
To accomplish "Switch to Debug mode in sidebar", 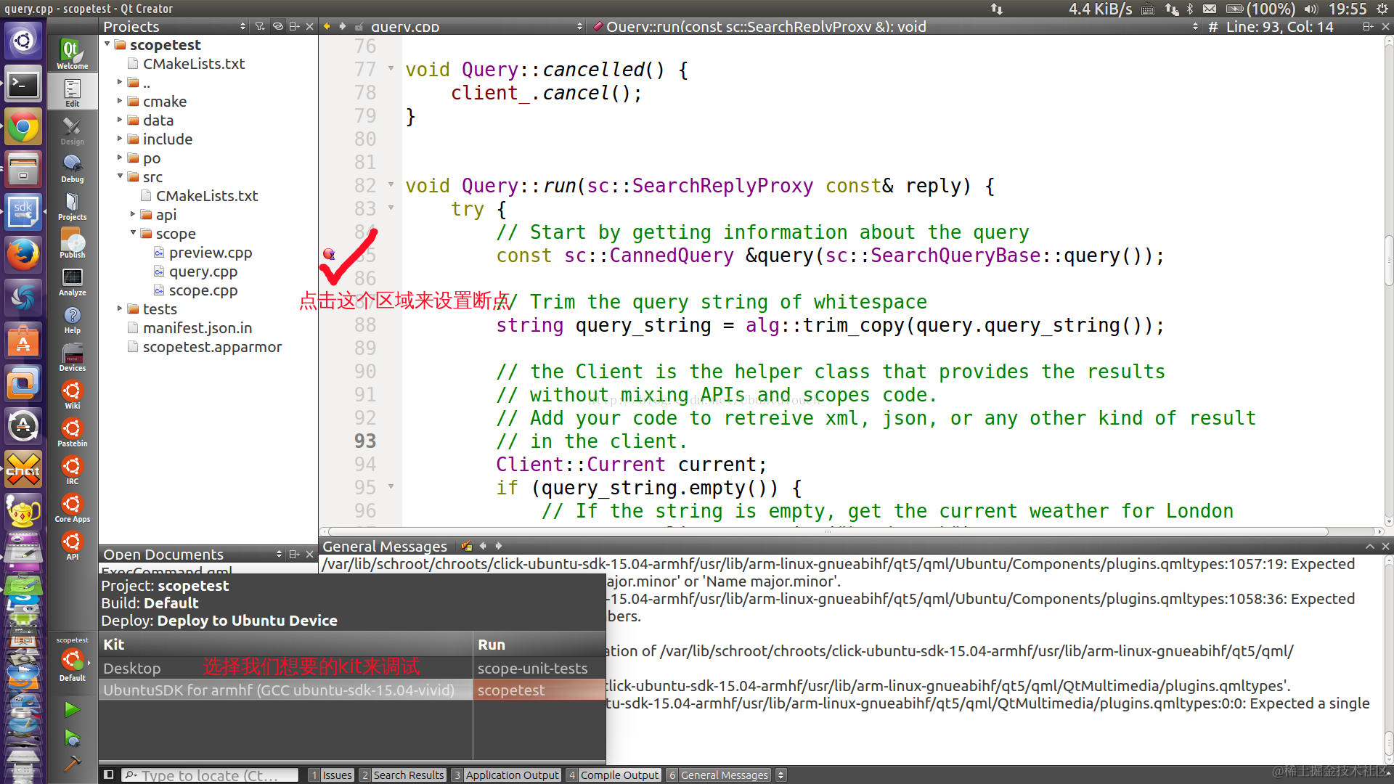I will pyautogui.click(x=72, y=168).
